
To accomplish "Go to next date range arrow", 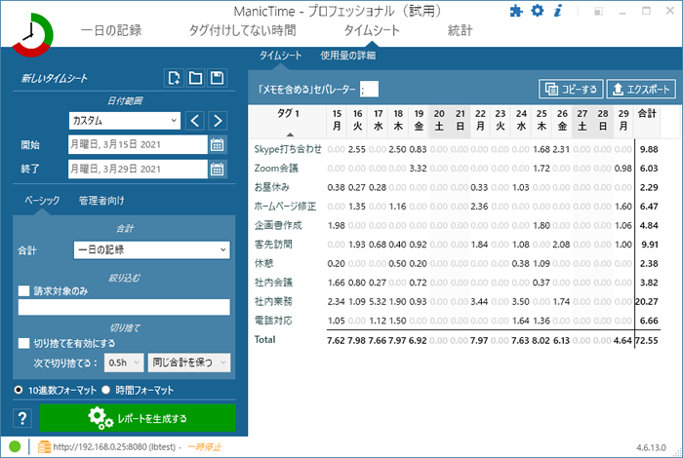I will point(218,121).
